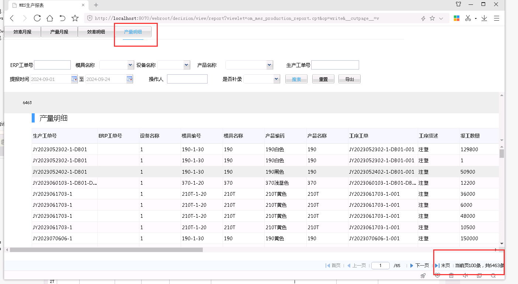518x284 pixels.
Task: Click the zoom magnifier icon in status bar
Action: point(493,275)
